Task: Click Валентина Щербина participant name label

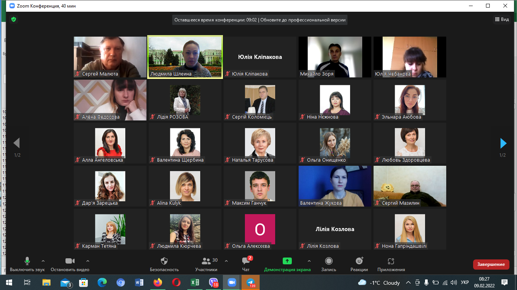Action: [x=180, y=160]
